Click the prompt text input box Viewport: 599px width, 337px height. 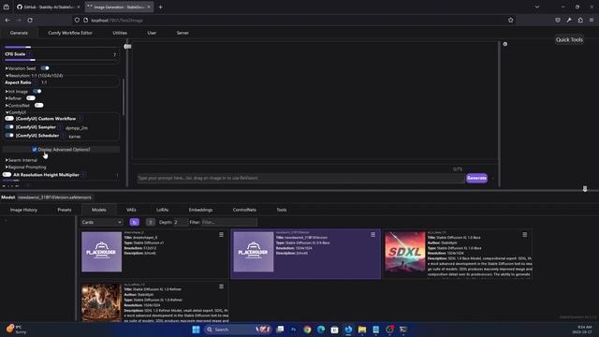coord(300,178)
